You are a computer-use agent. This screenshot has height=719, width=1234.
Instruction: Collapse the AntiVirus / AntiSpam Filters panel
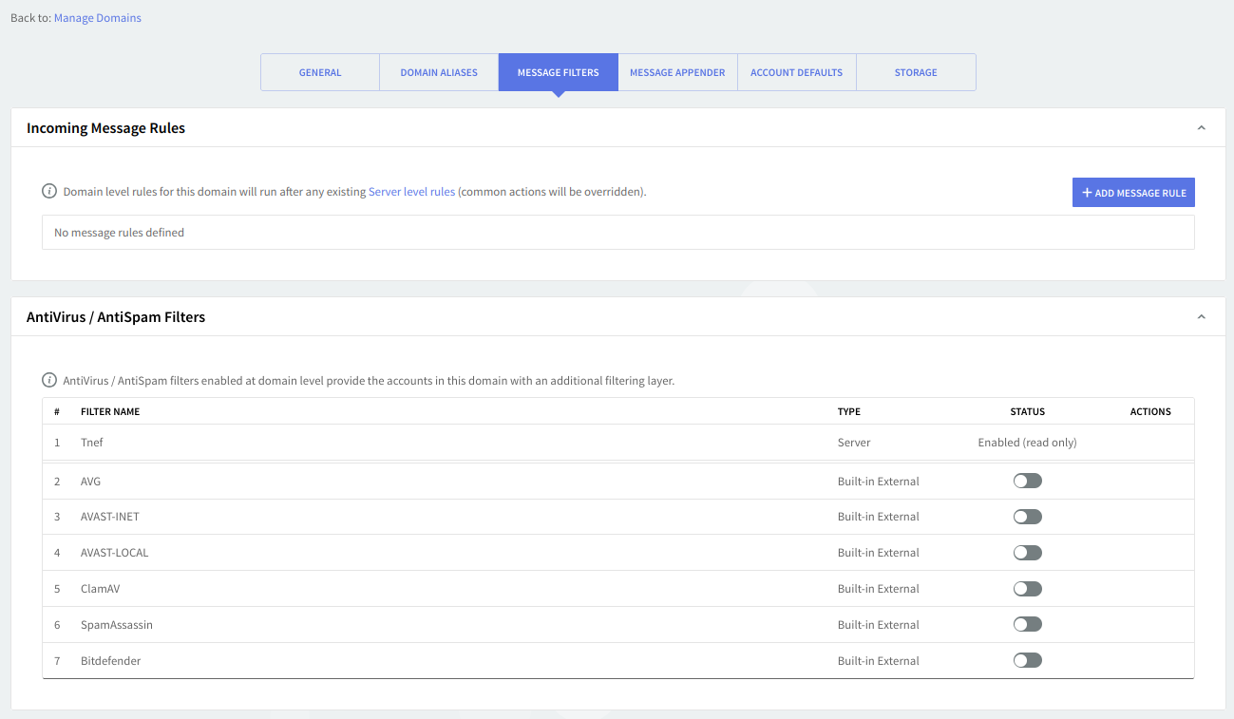pyautogui.click(x=1201, y=317)
